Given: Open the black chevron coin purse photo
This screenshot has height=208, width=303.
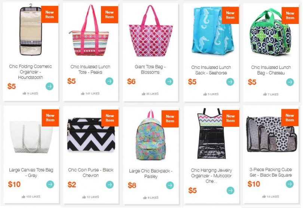Looking at the screenshot, I should tap(91, 135).
